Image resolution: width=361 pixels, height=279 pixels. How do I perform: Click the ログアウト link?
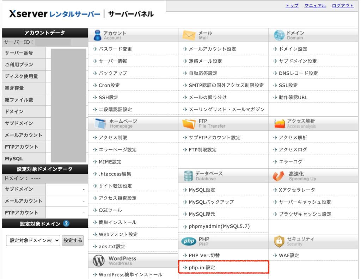[x=343, y=6]
